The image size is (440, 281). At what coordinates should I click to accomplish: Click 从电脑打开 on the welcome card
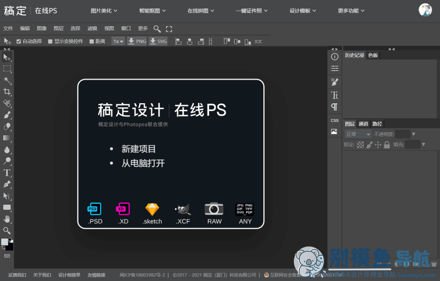pos(143,163)
